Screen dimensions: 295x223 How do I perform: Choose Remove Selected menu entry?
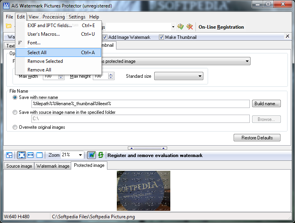[59, 61]
